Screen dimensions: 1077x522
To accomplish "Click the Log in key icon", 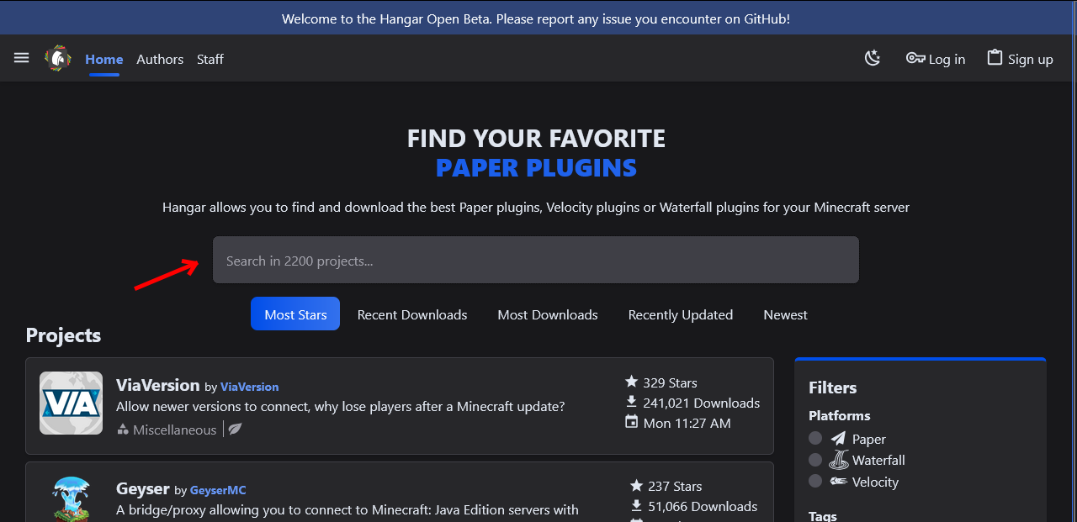I will tap(915, 58).
